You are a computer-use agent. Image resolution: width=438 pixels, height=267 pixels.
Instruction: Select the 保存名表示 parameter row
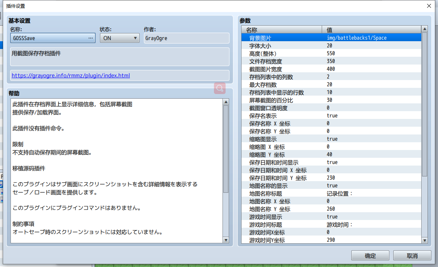331,115
